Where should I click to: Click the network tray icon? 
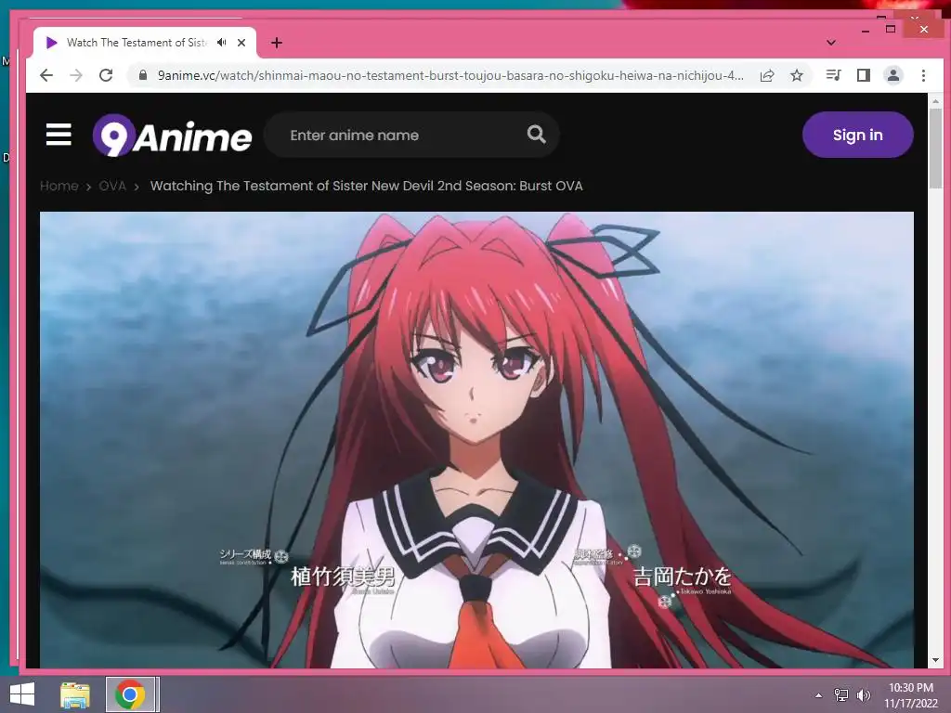click(841, 695)
